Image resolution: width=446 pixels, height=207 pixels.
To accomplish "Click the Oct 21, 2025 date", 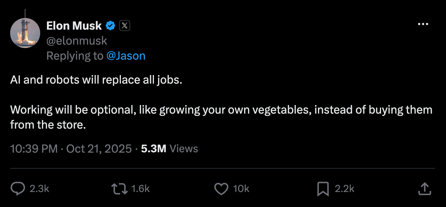I will click(x=99, y=148).
